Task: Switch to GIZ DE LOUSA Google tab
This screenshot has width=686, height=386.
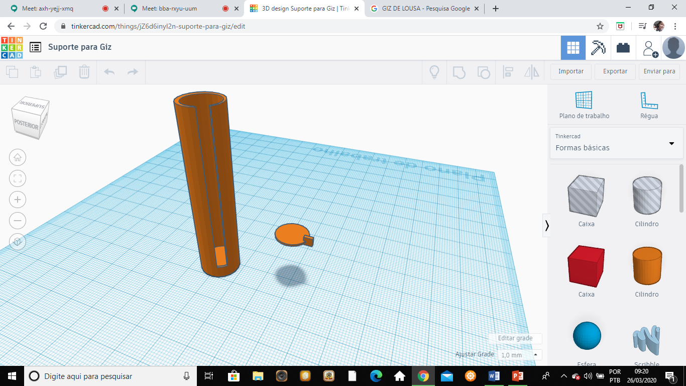Action: pyautogui.click(x=421, y=9)
